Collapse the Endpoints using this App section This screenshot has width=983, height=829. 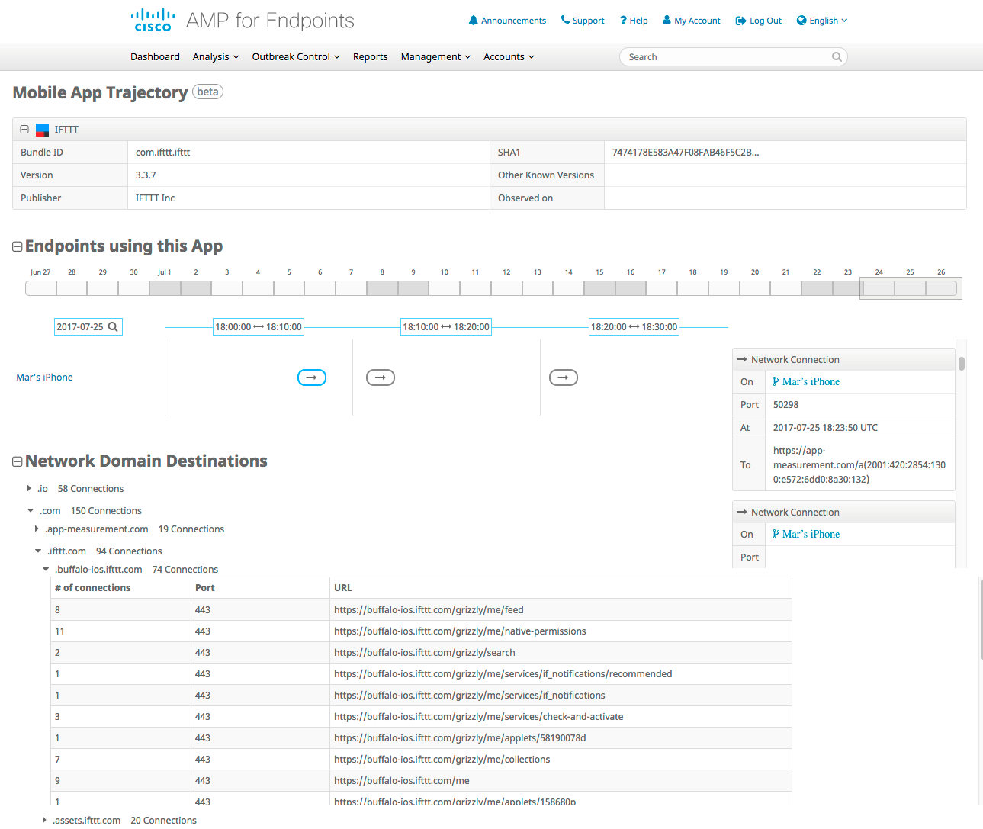tap(18, 246)
